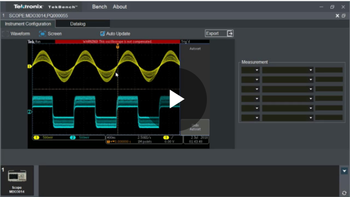Open last Measurement row source dropdown
Viewport: 350px width, 197px height.
(x=250, y=118)
